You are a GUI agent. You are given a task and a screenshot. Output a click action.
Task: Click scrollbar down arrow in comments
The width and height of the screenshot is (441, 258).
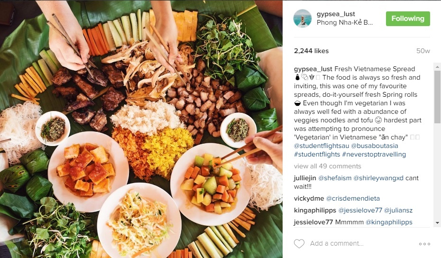[437, 223]
